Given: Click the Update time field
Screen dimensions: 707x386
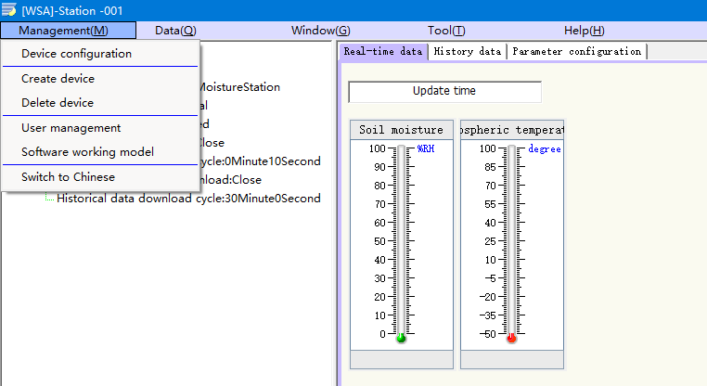Looking at the screenshot, I should tap(443, 92).
